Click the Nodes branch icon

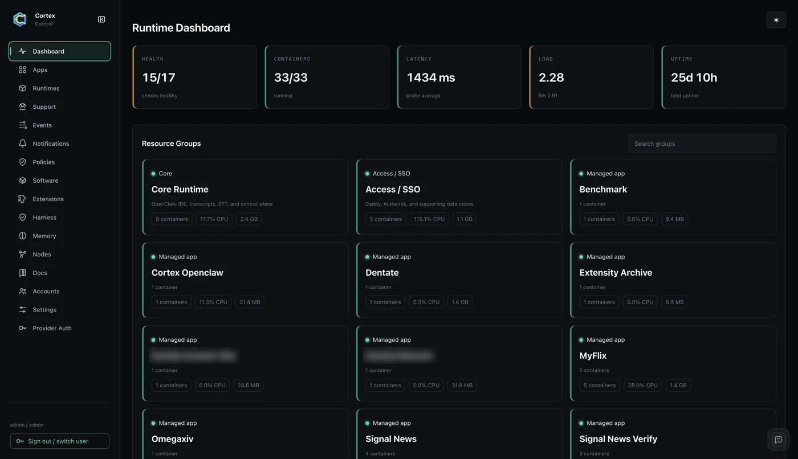(x=23, y=254)
